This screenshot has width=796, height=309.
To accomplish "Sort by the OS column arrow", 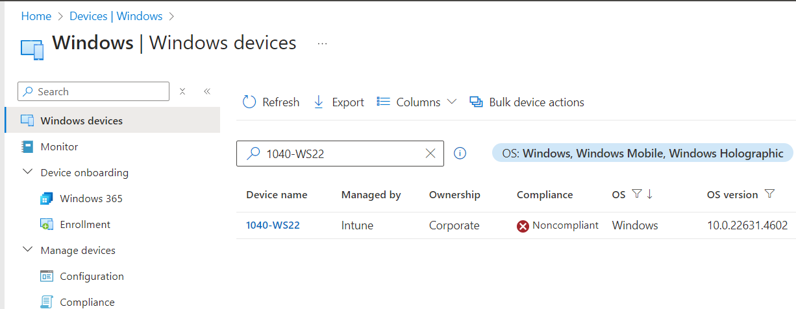I will [650, 194].
